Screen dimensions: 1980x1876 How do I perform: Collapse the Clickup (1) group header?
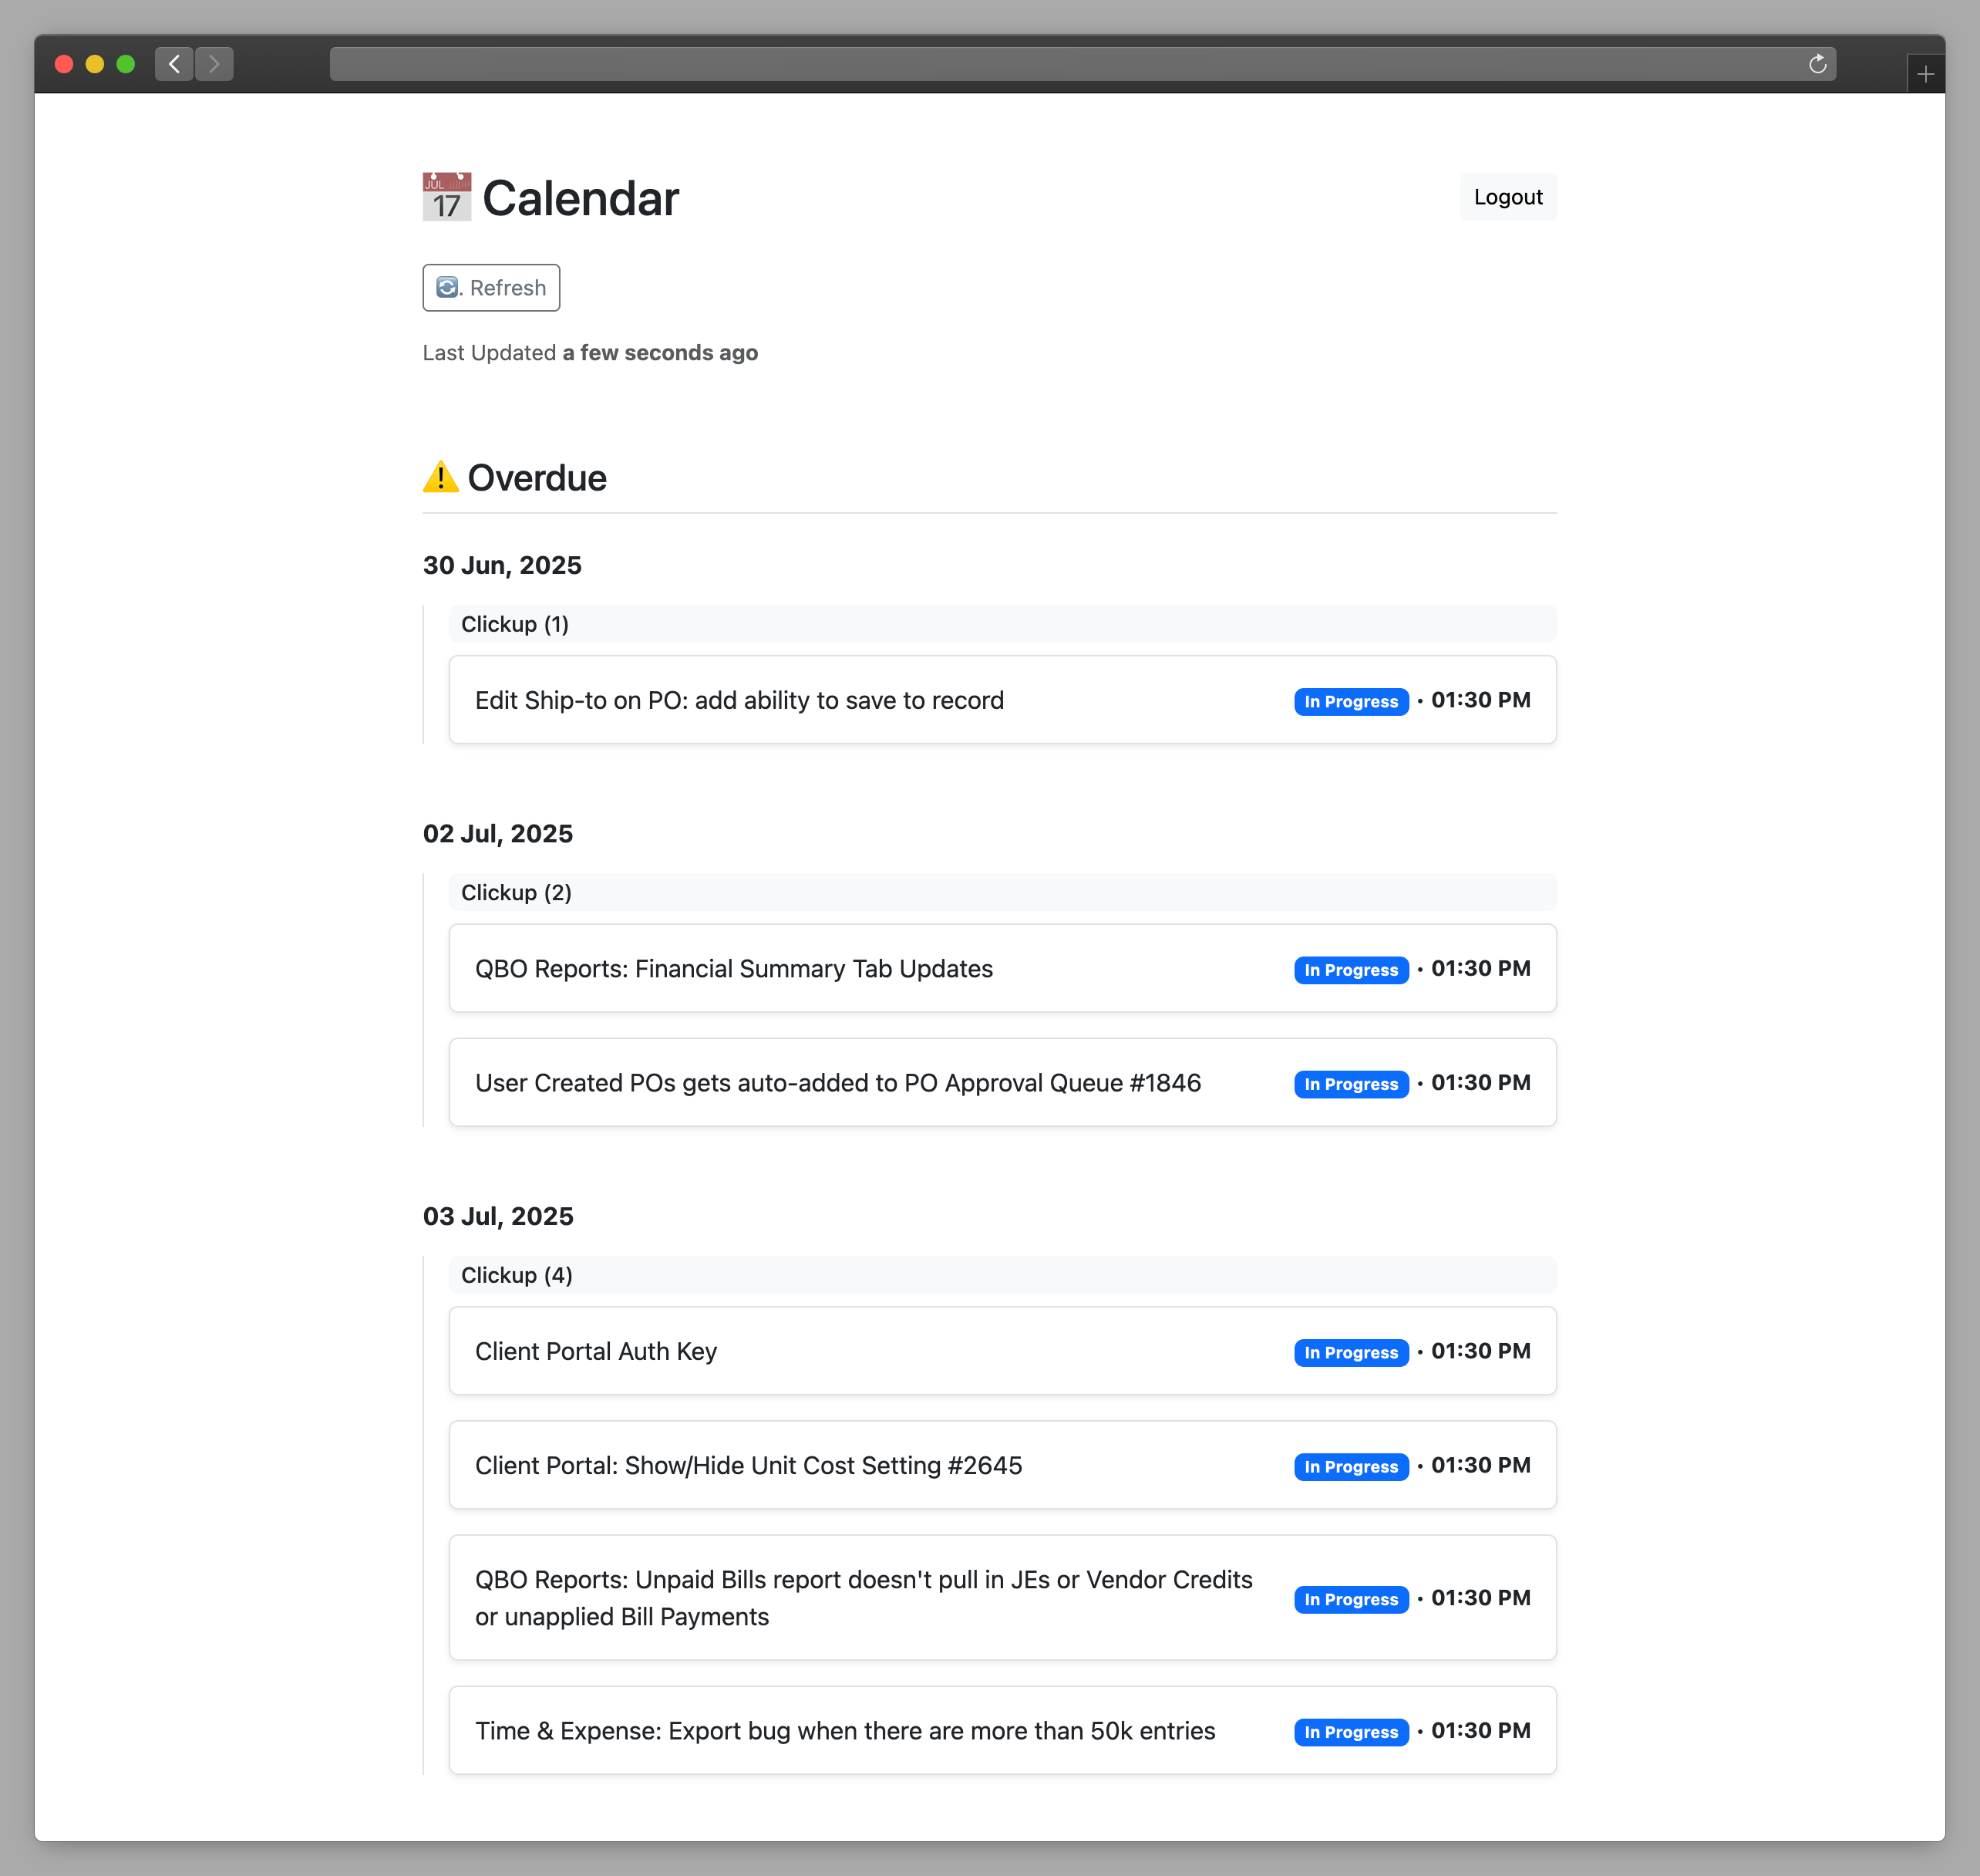[1002, 624]
